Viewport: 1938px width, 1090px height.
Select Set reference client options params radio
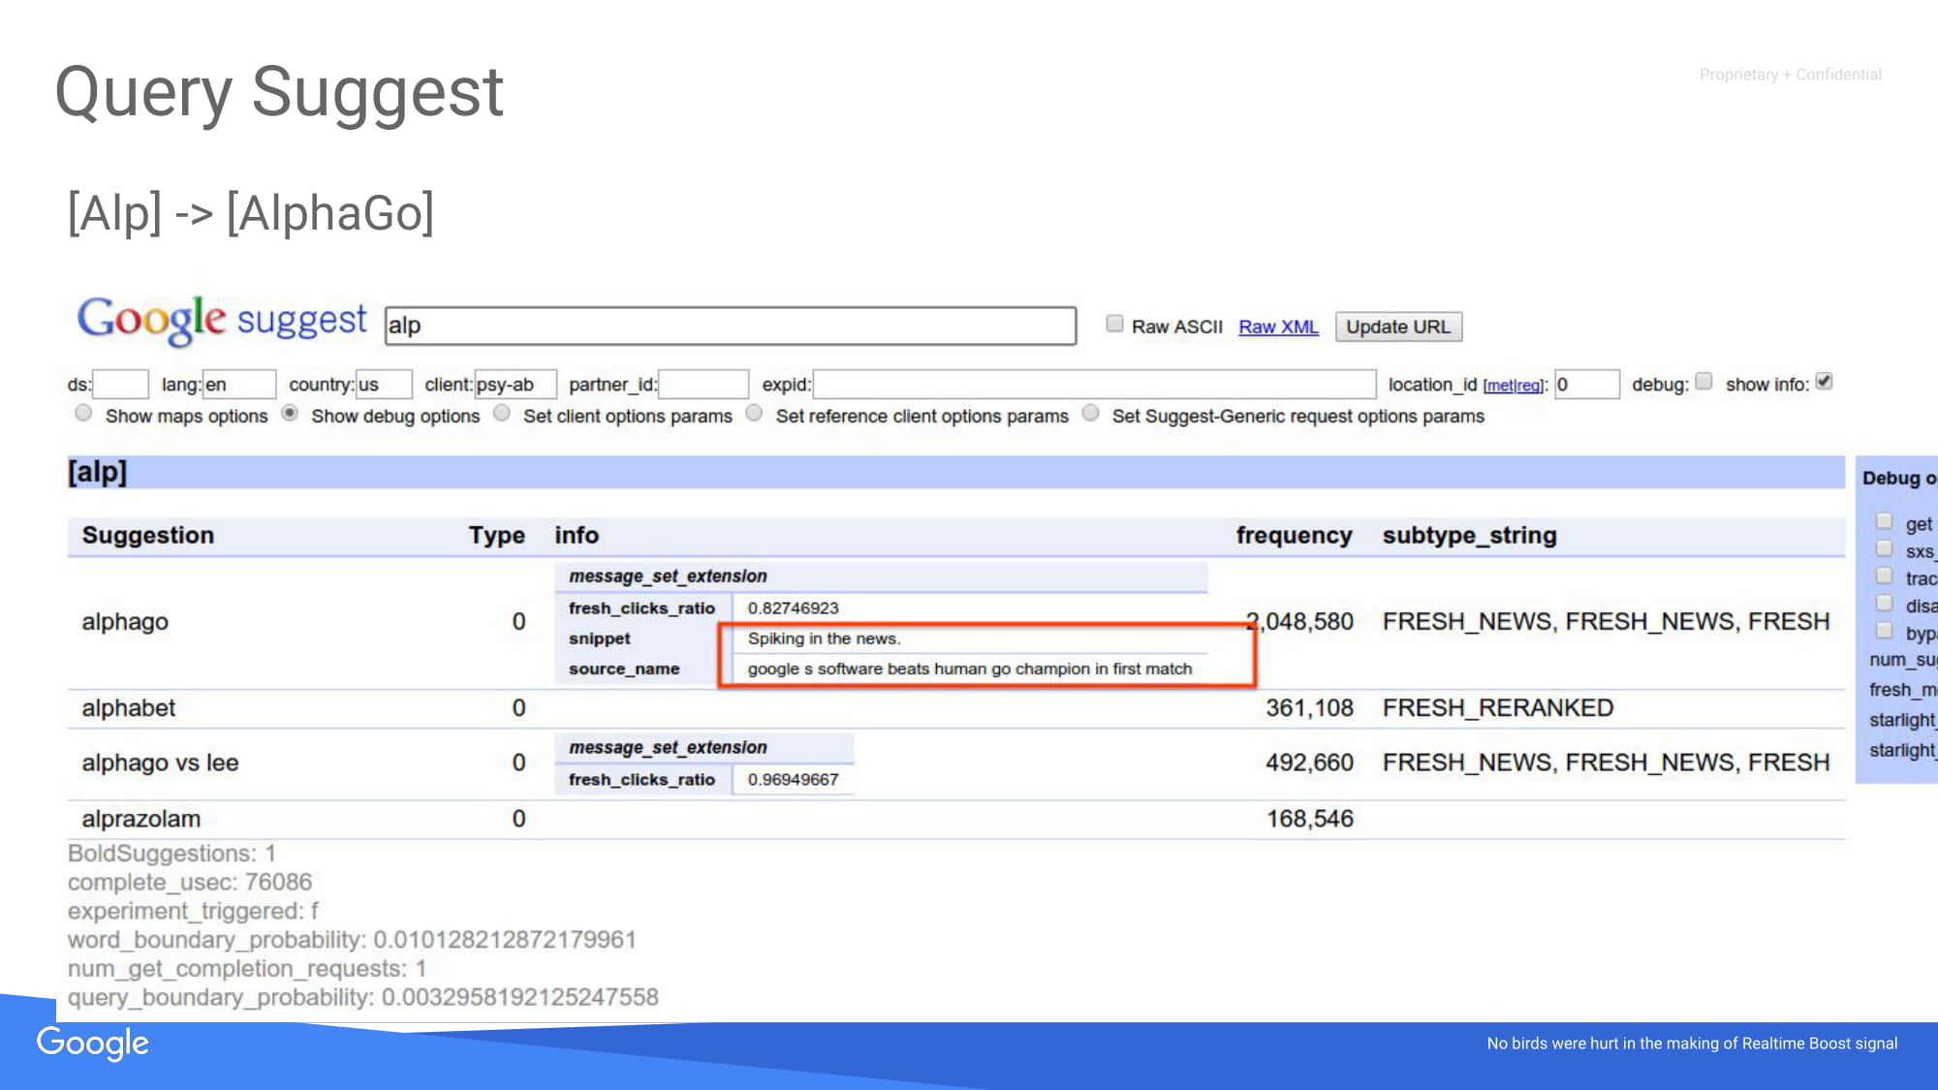pyautogui.click(x=754, y=413)
